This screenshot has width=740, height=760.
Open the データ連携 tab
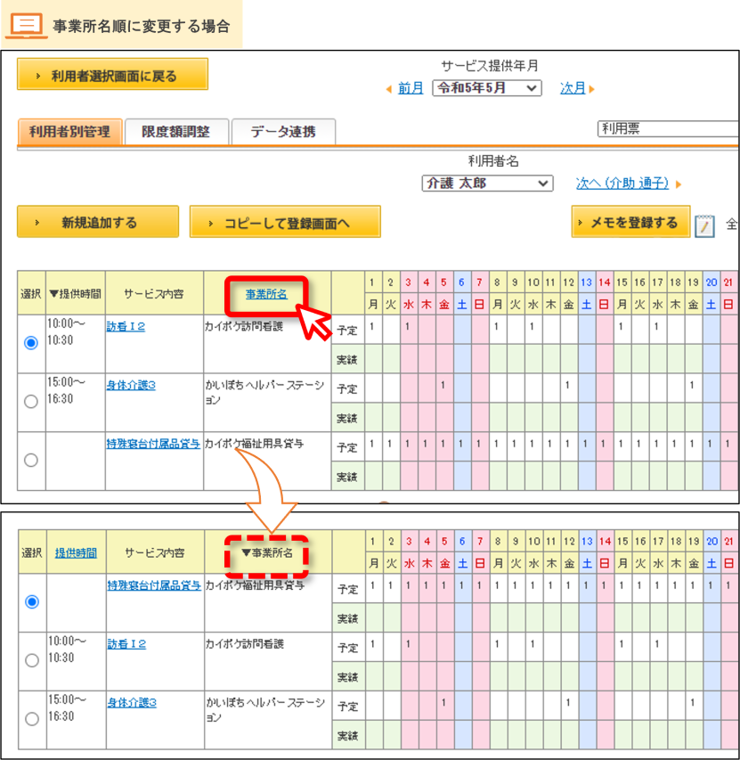(x=283, y=132)
